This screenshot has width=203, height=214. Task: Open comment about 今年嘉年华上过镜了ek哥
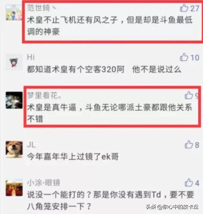73,156
